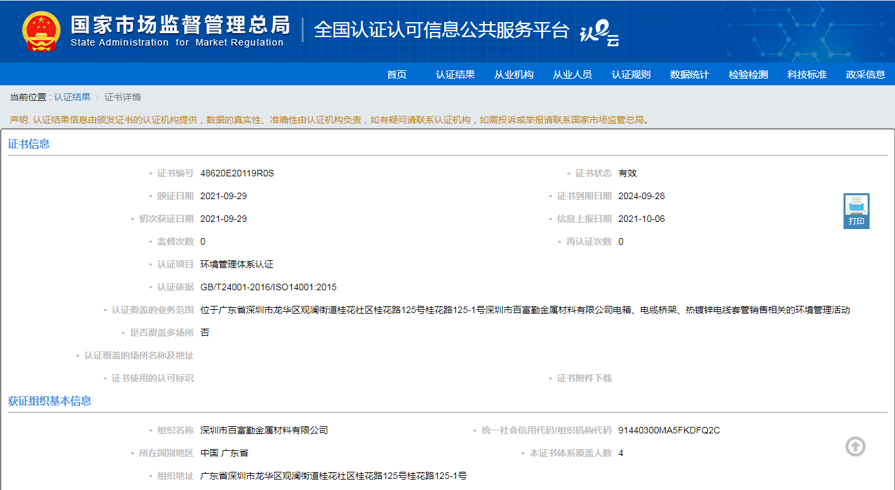Click the national emblem logo

tap(41, 31)
